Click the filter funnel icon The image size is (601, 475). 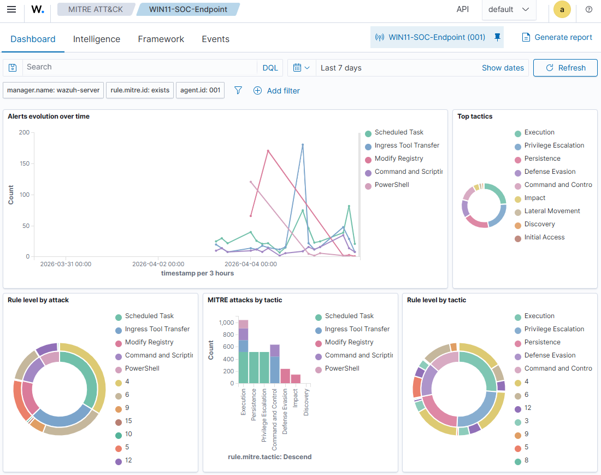click(x=238, y=91)
